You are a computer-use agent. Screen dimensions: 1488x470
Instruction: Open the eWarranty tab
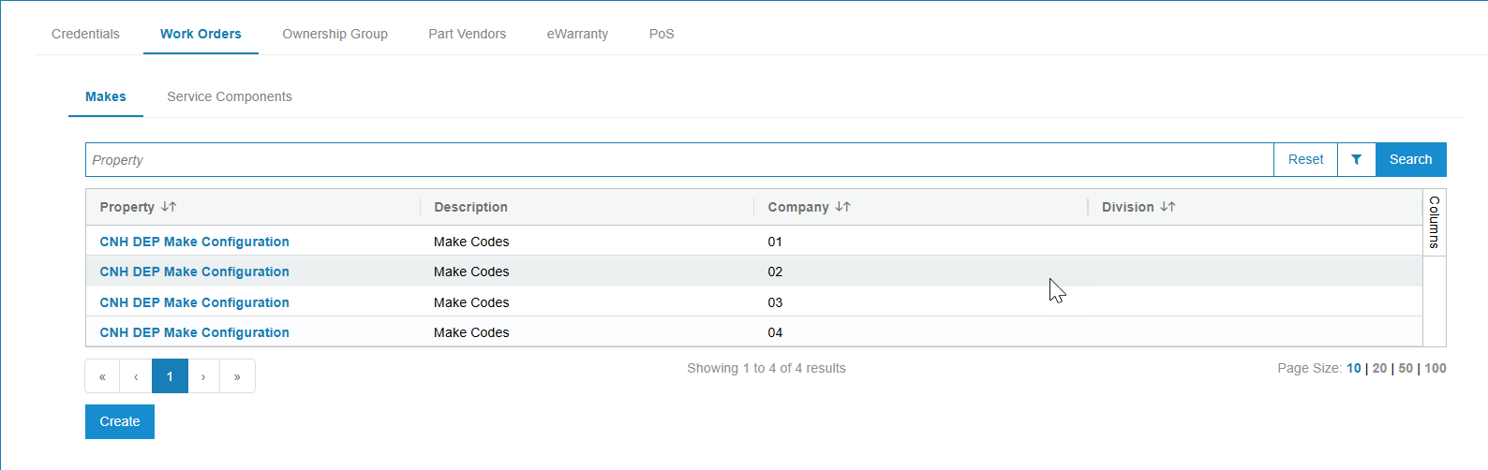[577, 34]
